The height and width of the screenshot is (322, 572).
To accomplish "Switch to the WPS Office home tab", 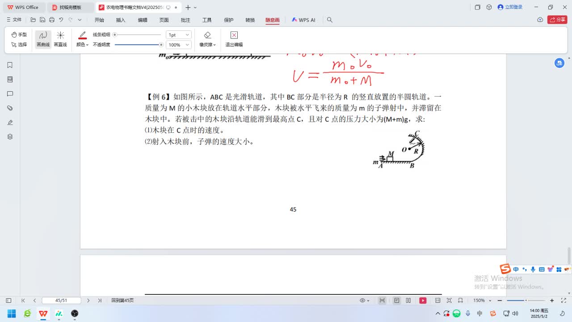I will (x=23, y=7).
